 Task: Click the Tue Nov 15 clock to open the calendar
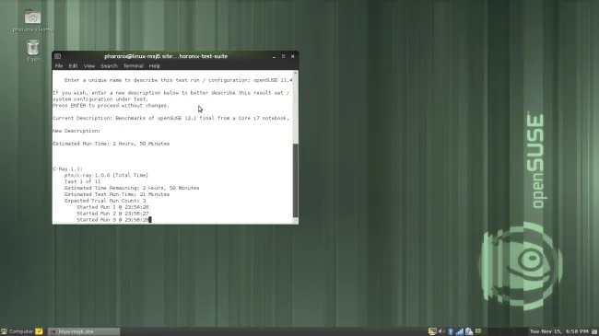(x=558, y=331)
